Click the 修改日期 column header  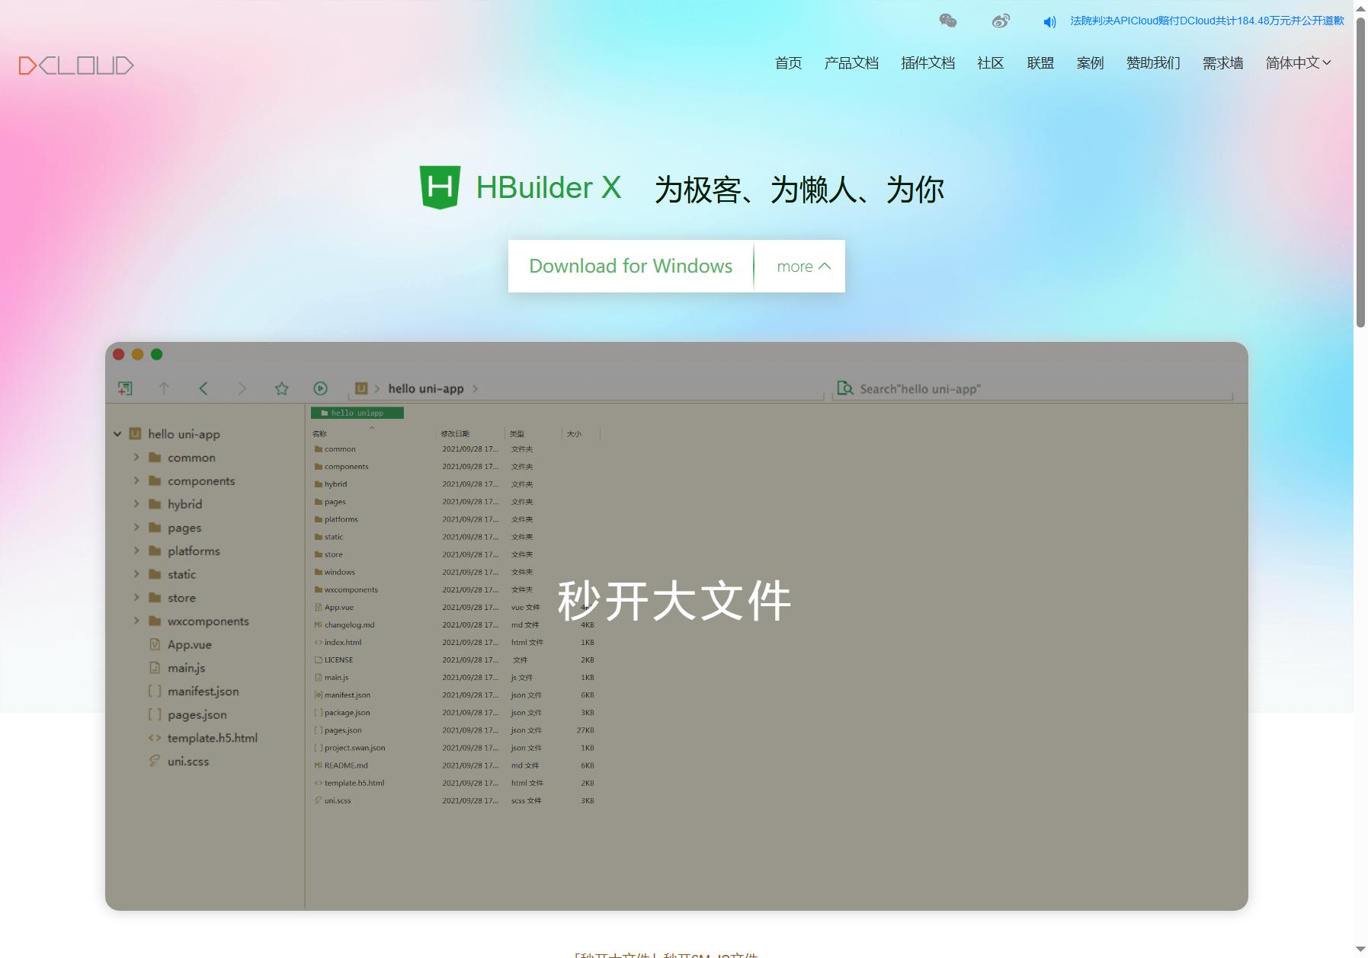pyautogui.click(x=455, y=433)
